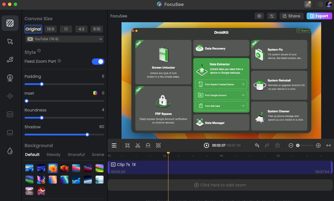334x201 pixels.
Task: Click the 00:02.07 current time display
Action: pos(218,145)
